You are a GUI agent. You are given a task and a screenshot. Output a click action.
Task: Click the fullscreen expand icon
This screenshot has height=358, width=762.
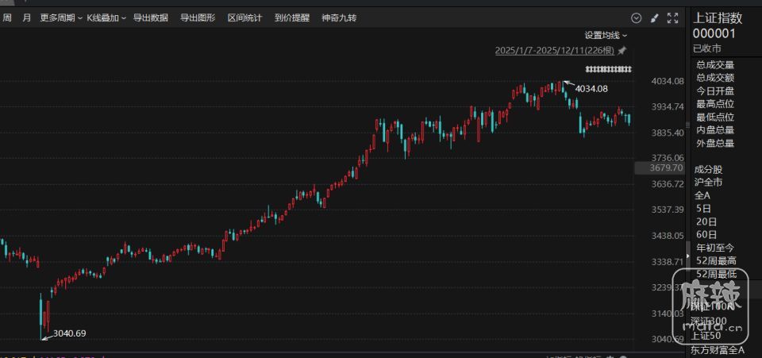point(673,17)
